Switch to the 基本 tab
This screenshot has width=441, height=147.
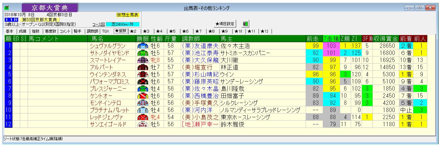click(x=10, y=31)
